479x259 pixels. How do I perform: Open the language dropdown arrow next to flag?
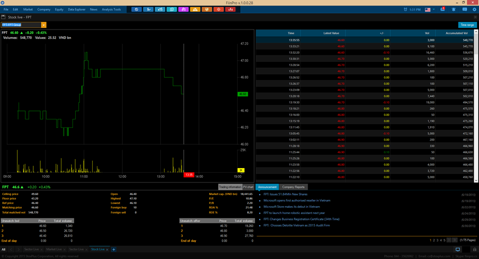(434, 10)
